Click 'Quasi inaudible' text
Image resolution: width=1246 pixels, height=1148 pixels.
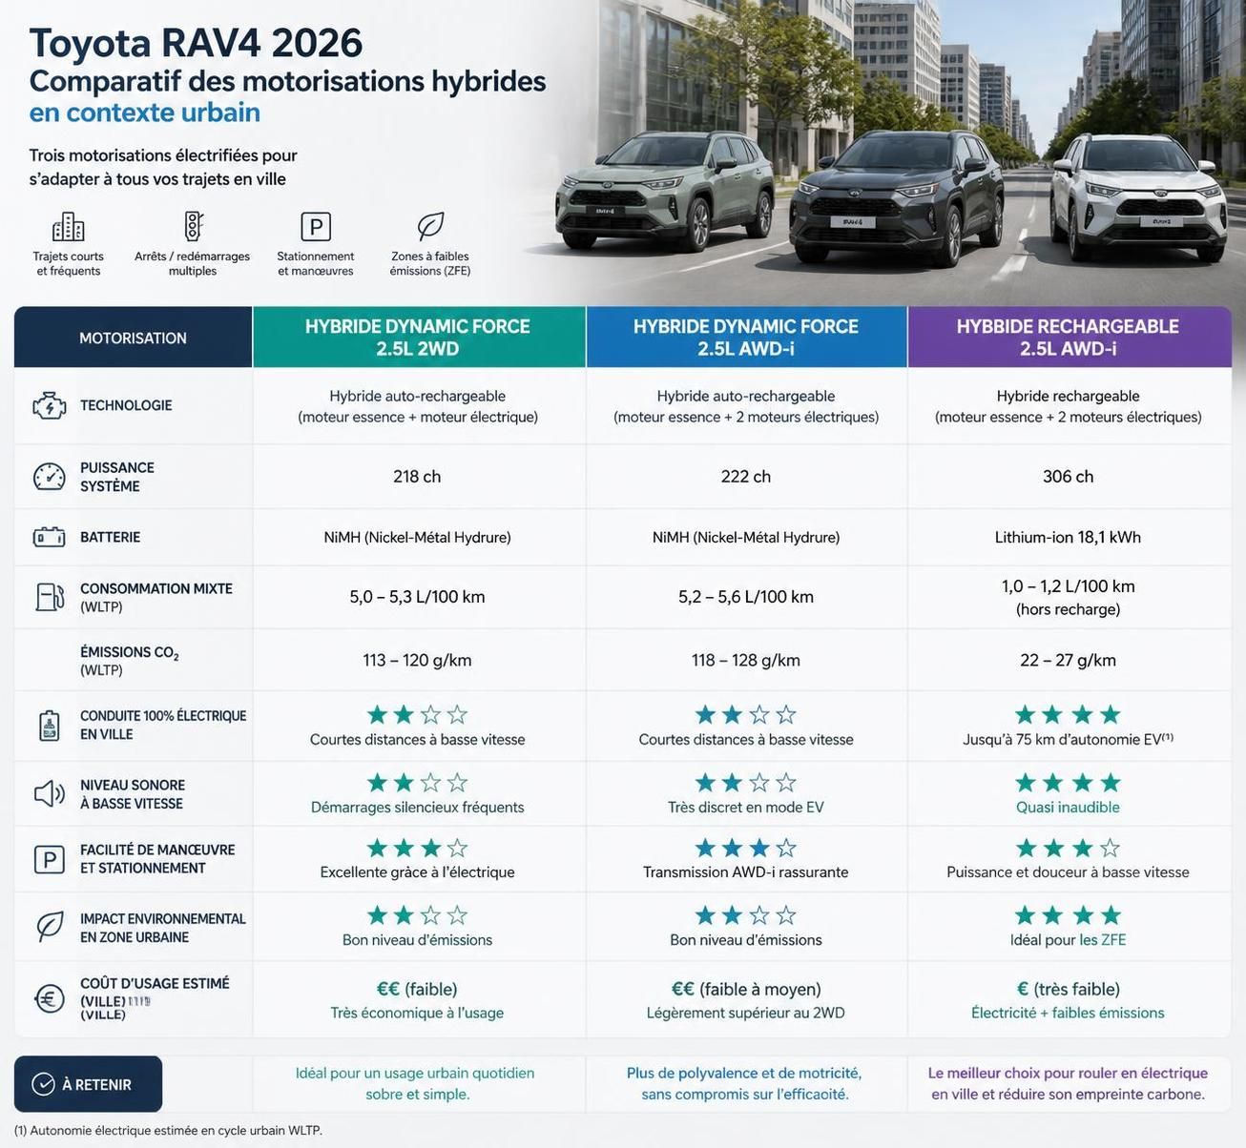tap(1068, 808)
